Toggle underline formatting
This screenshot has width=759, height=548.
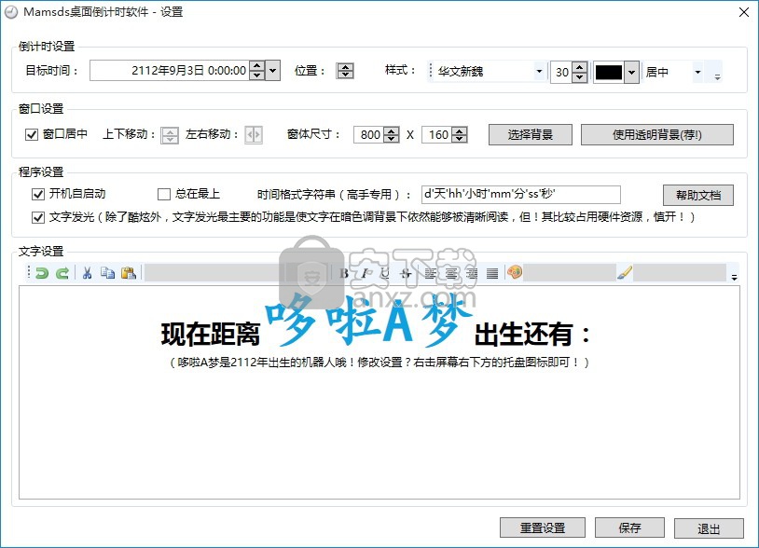[385, 273]
